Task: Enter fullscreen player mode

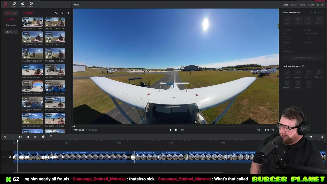Action: (x=277, y=130)
